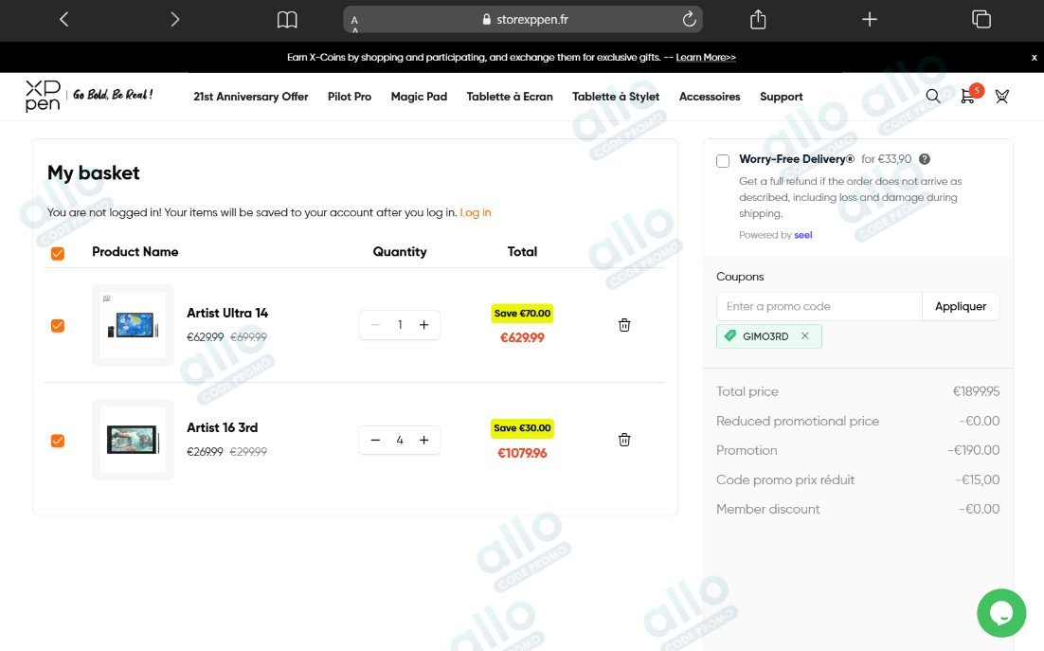This screenshot has width=1044, height=651.
Task: Increase Artist 16 3rd quantity with plus
Action: pyautogui.click(x=424, y=440)
